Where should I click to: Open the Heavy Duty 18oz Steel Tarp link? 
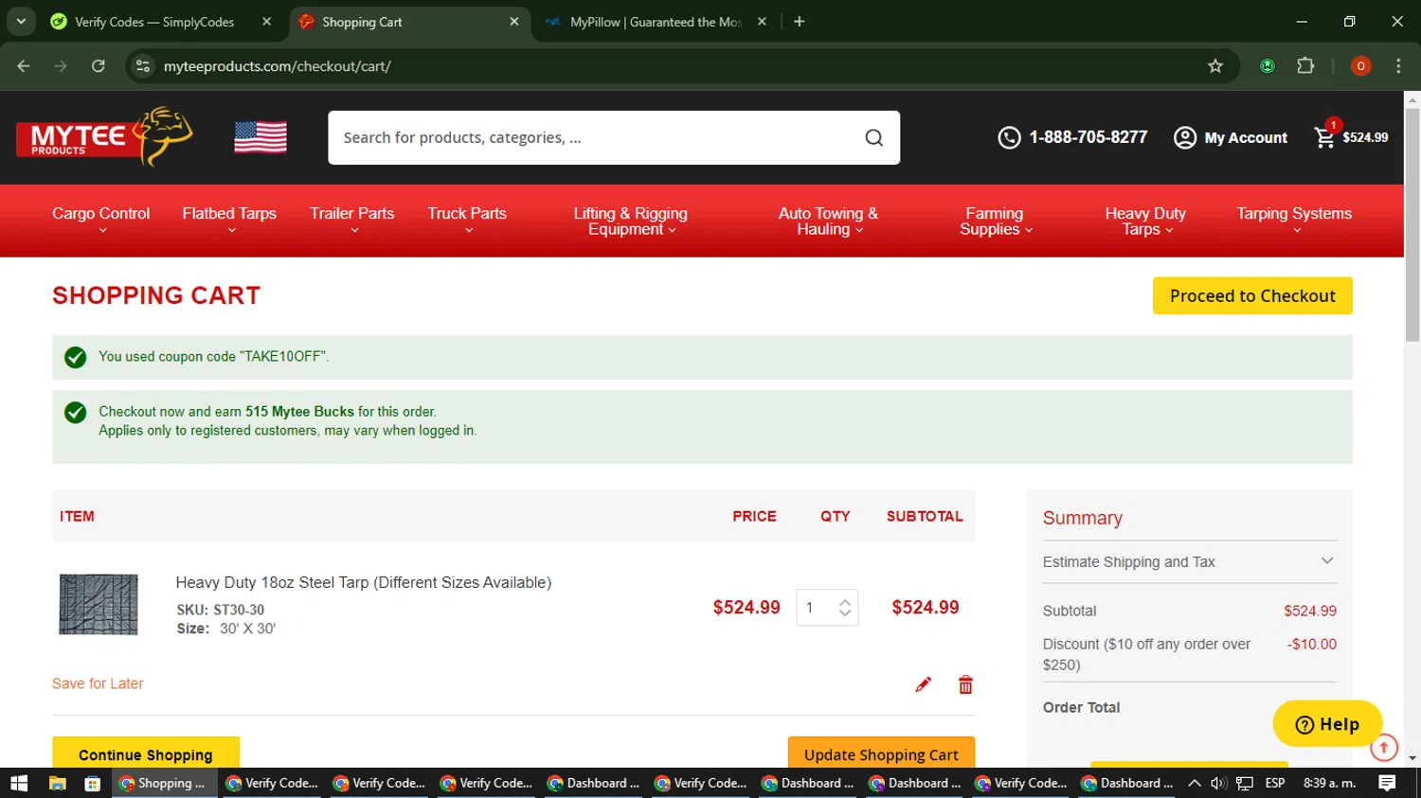point(364,582)
